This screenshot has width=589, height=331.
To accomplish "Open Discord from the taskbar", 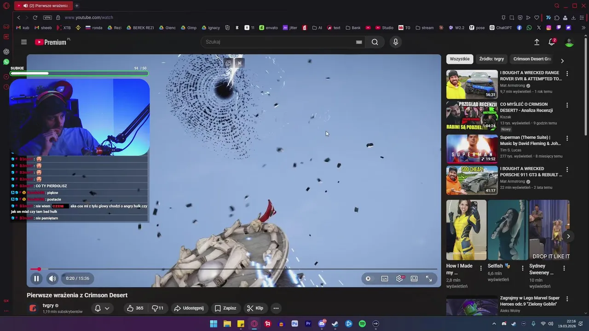I will point(322,324).
